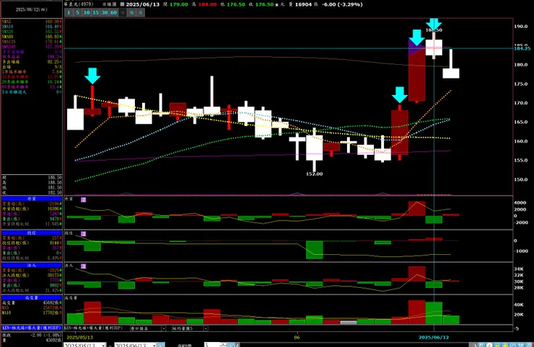Click the 2025/06/12 crosshair date on time axis
The width and height of the screenshot is (534, 347).
click(434, 338)
